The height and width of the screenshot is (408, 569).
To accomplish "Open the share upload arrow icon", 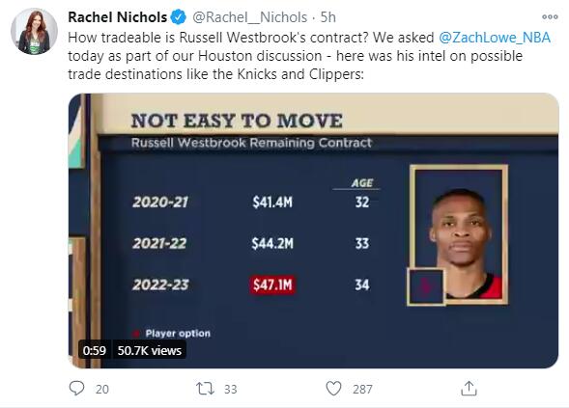I will click(x=469, y=389).
